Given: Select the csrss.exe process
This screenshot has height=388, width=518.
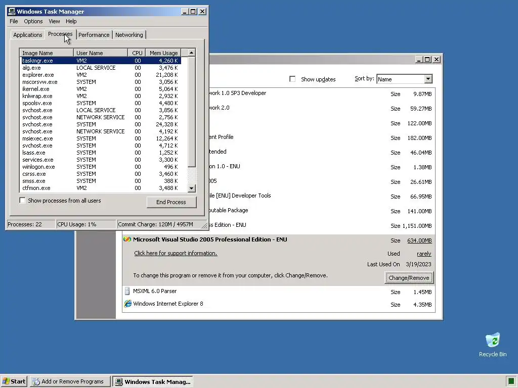Looking at the screenshot, I should 101,174.
